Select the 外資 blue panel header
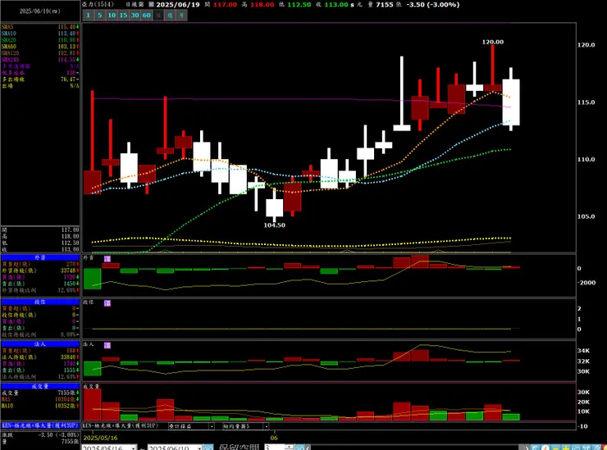607x450 pixels. coord(40,257)
